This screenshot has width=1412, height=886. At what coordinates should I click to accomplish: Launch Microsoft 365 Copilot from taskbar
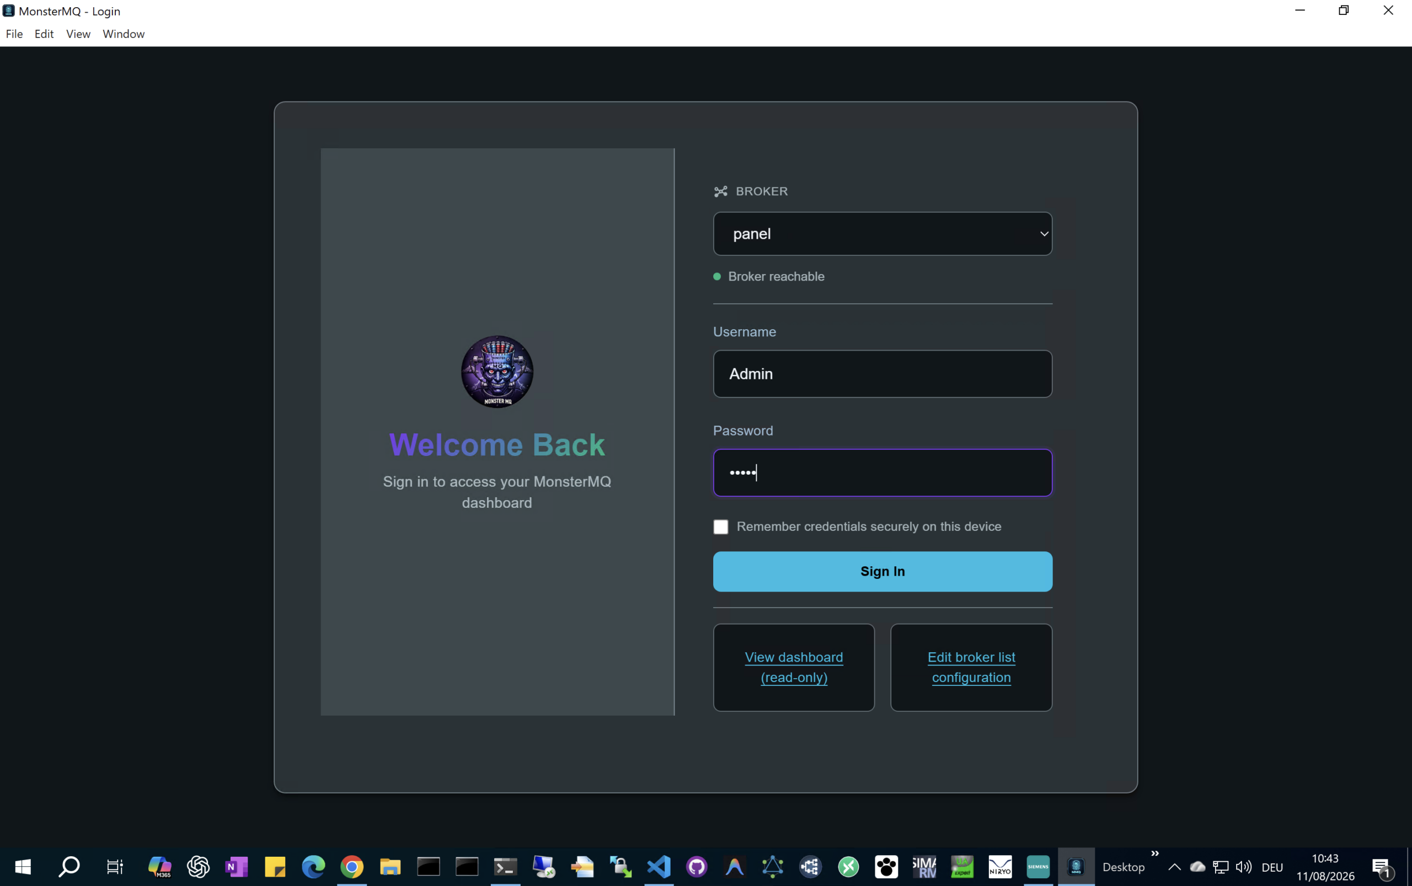[x=159, y=867]
